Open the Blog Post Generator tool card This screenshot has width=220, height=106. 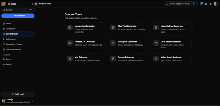coord(128,29)
